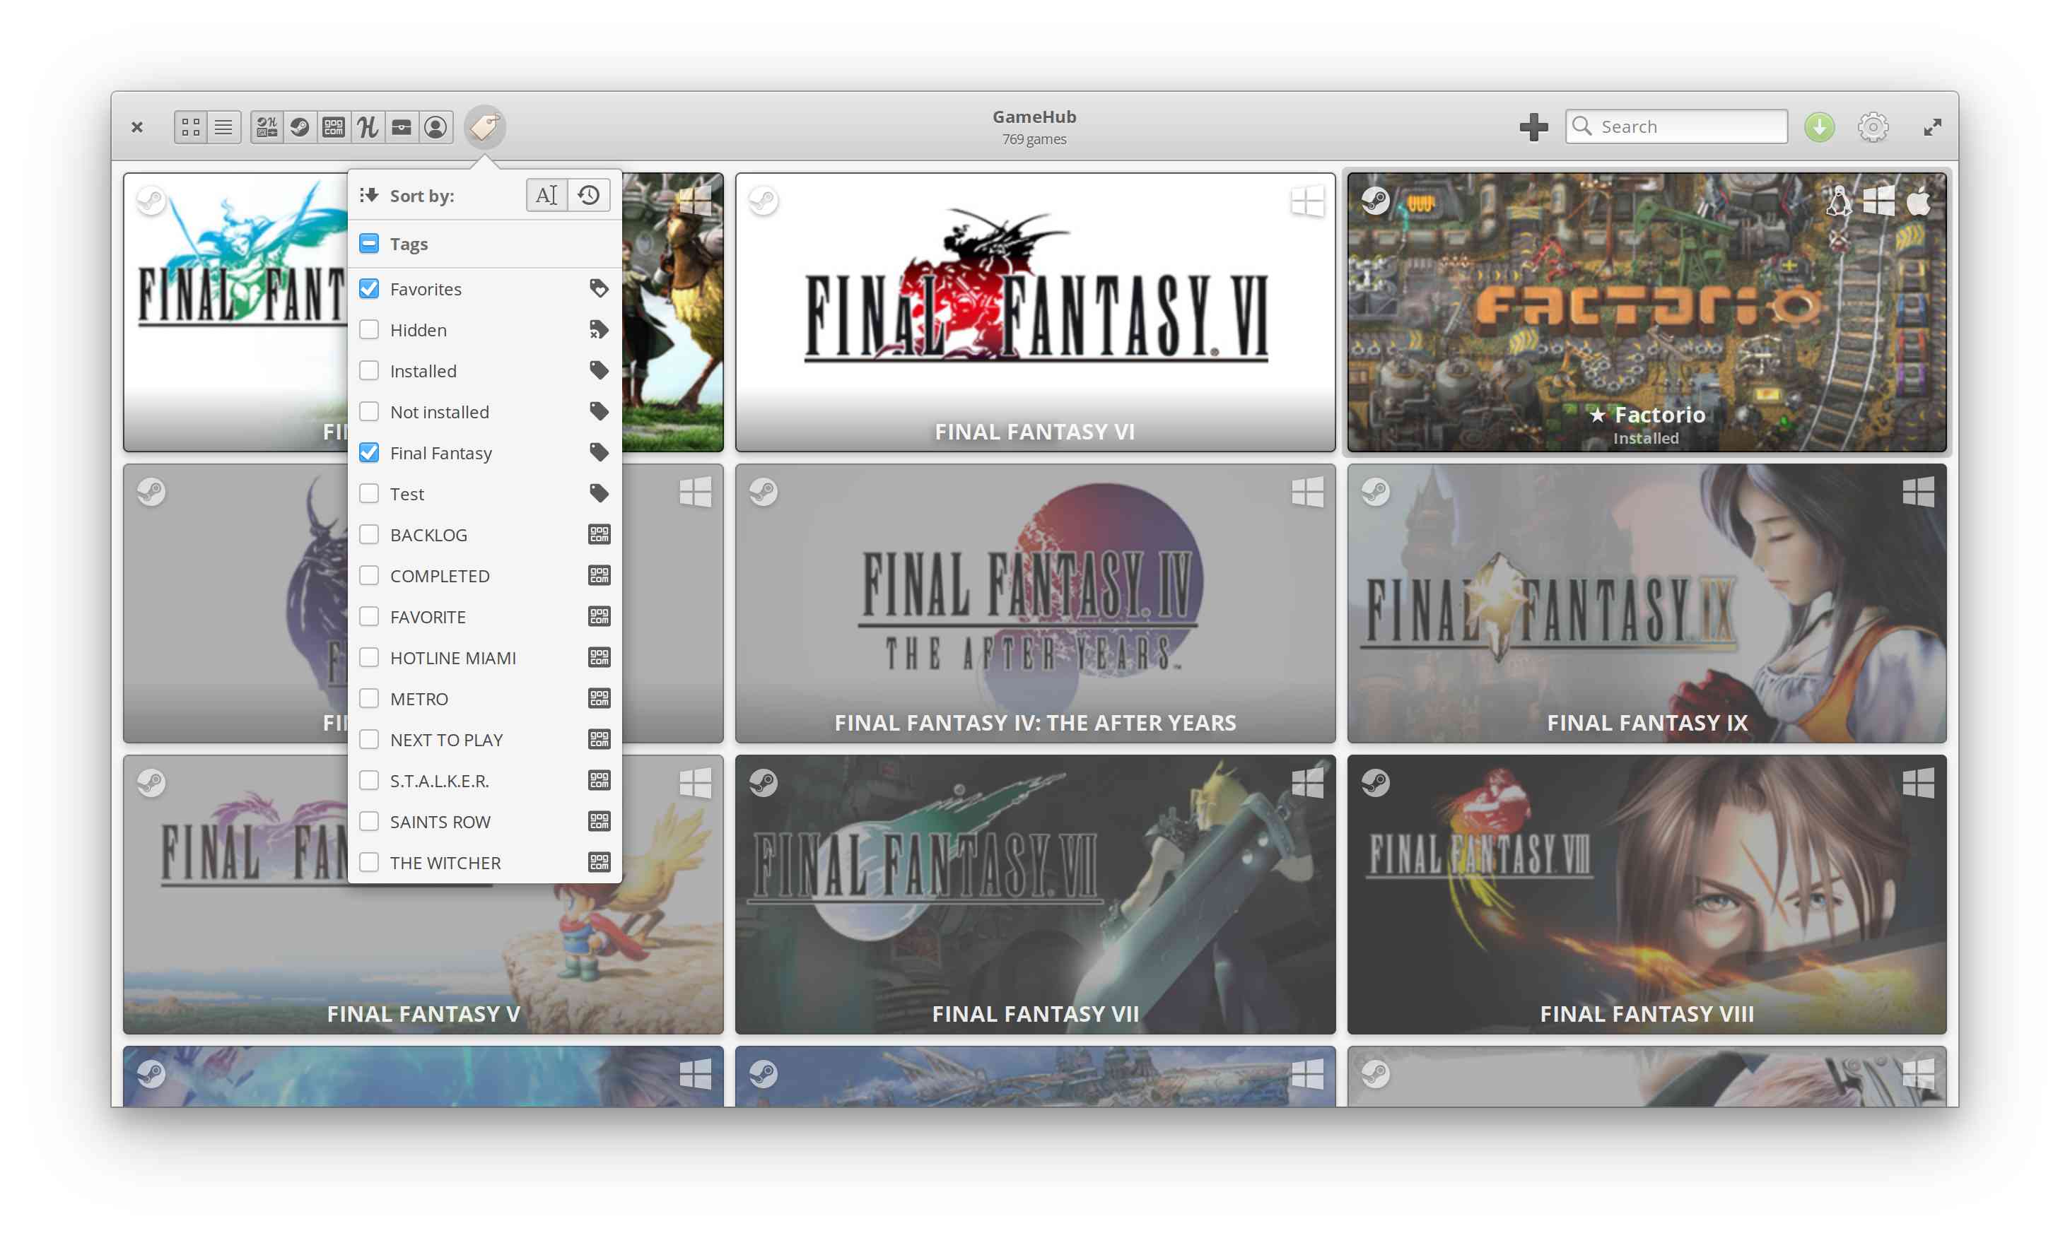Image resolution: width=2070 pixels, height=1238 pixels.
Task: Filter library by GOG games
Action: pos(334,126)
